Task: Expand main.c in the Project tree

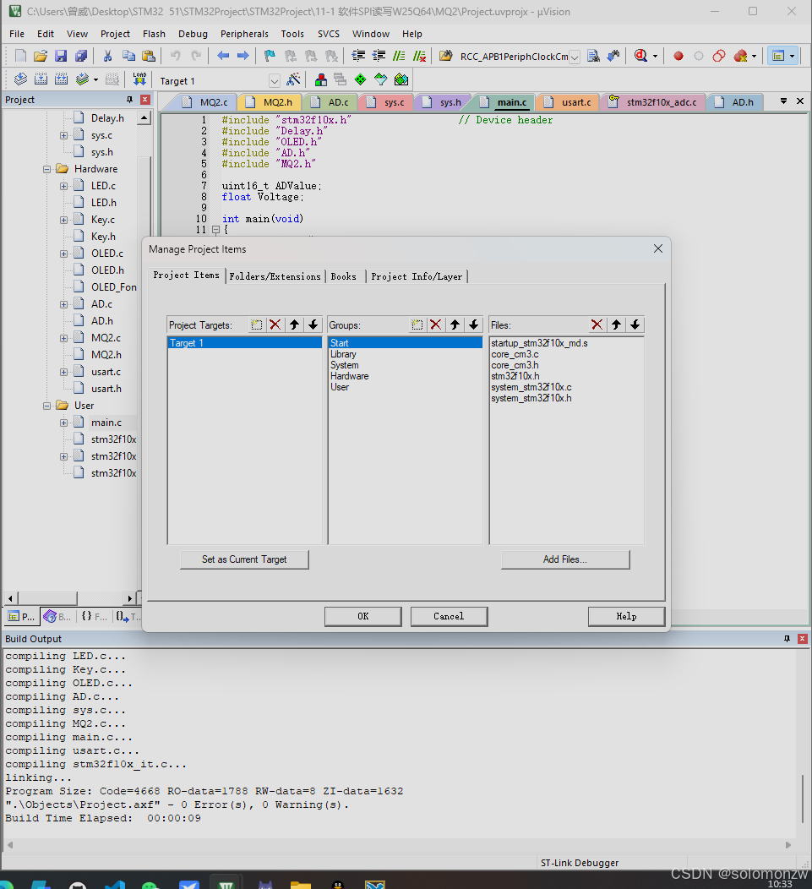Action: point(63,422)
